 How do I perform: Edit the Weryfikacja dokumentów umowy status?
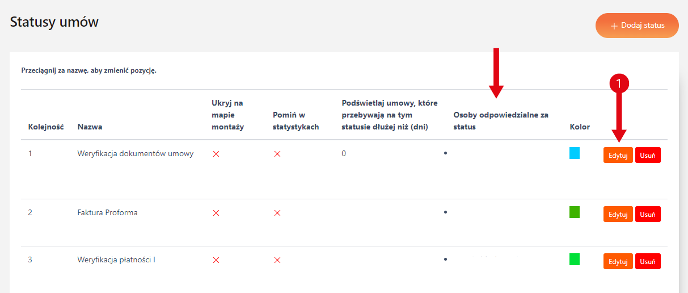(618, 155)
